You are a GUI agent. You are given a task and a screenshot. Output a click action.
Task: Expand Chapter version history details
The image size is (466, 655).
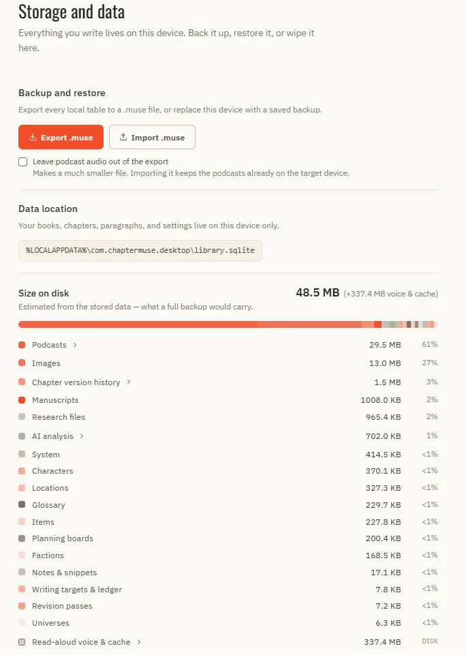coord(129,382)
